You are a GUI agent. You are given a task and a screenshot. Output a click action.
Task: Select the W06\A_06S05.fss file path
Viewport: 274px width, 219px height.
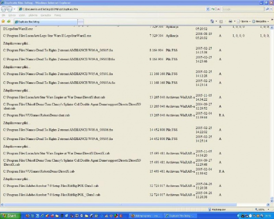(x=58, y=50)
